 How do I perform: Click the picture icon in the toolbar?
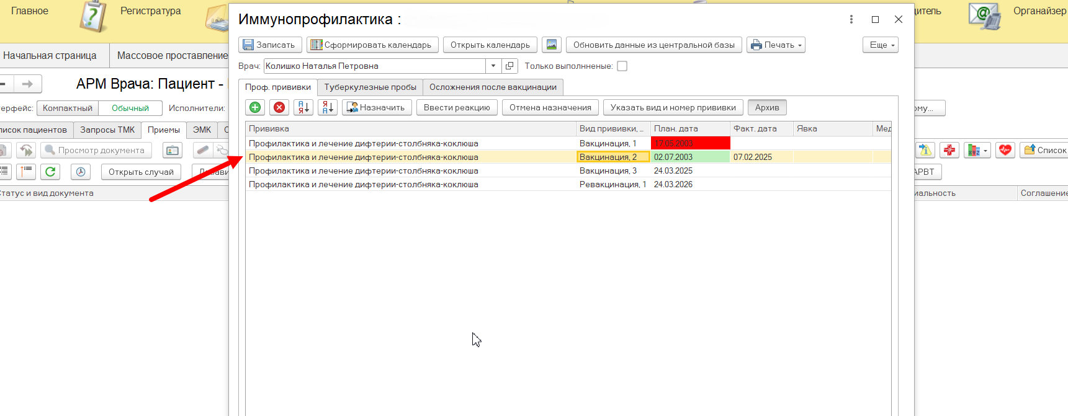click(x=552, y=45)
